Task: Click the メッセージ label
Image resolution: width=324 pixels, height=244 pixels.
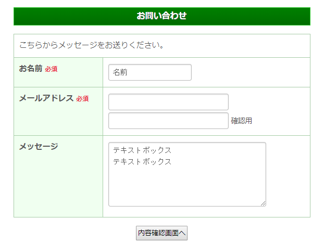Action: click(x=39, y=146)
